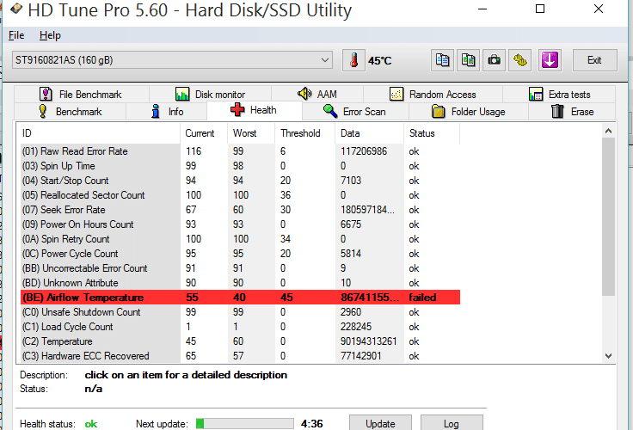The height and width of the screenshot is (430, 633).
Task: Switch to the AAM tab
Action: coord(317,95)
